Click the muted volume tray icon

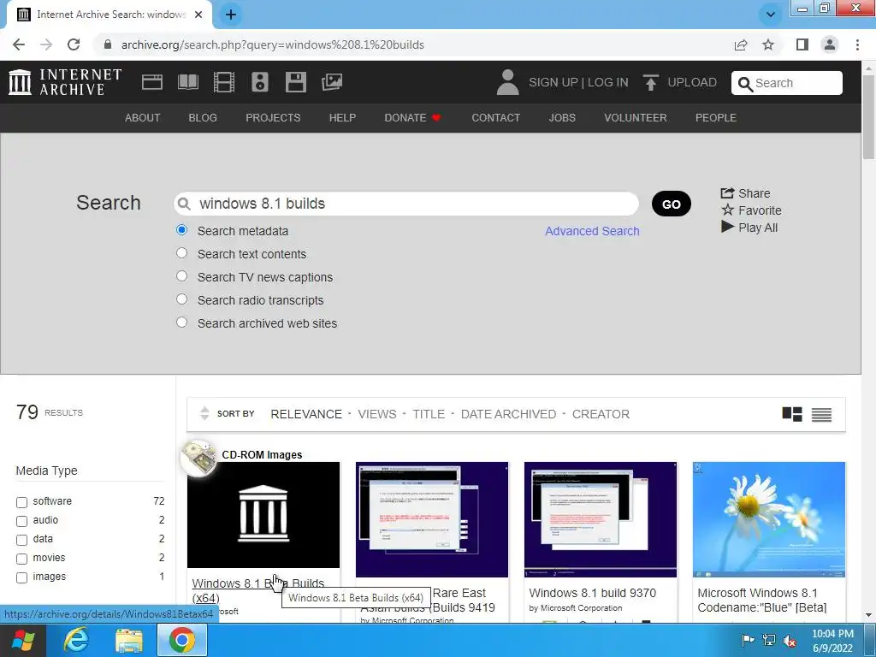(x=790, y=640)
